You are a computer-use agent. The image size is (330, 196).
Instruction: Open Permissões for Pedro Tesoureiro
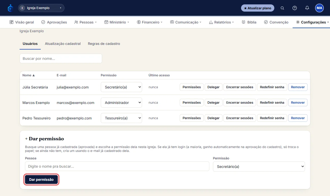[x=192, y=118]
